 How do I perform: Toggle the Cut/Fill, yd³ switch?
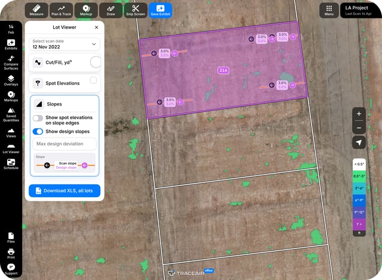[x=95, y=62]
